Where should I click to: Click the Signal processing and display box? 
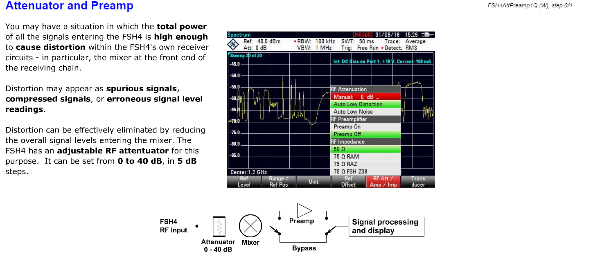386,226
